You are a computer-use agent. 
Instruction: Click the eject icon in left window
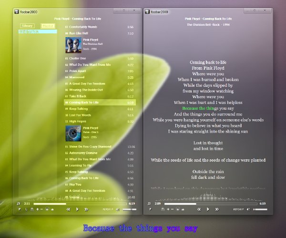point(32,209)
